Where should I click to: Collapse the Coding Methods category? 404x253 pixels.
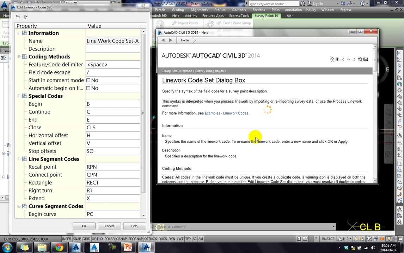click(x=19, y=57)
